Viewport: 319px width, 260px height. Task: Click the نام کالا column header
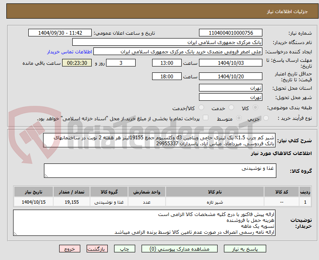pos(215,192)
